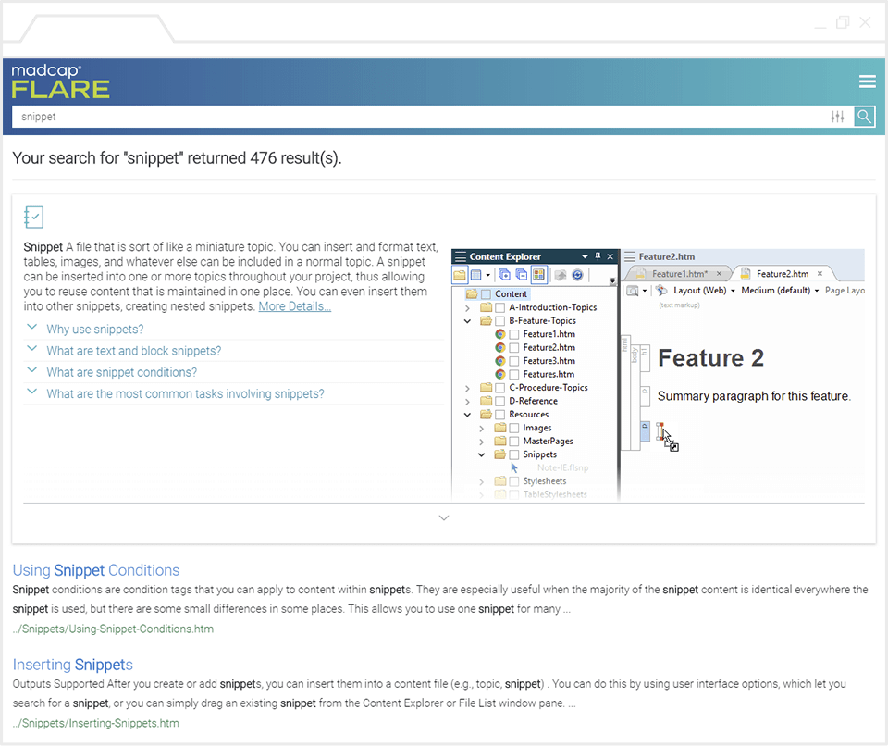
Task: Click 'Summary paragraph for this feature.' text
Action: [x=754, y=396]
